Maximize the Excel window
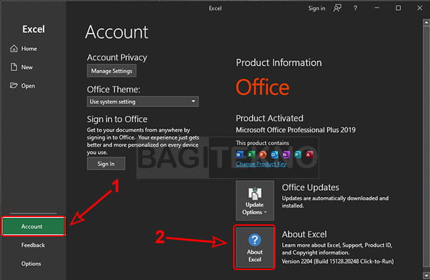 coord(398,8)
